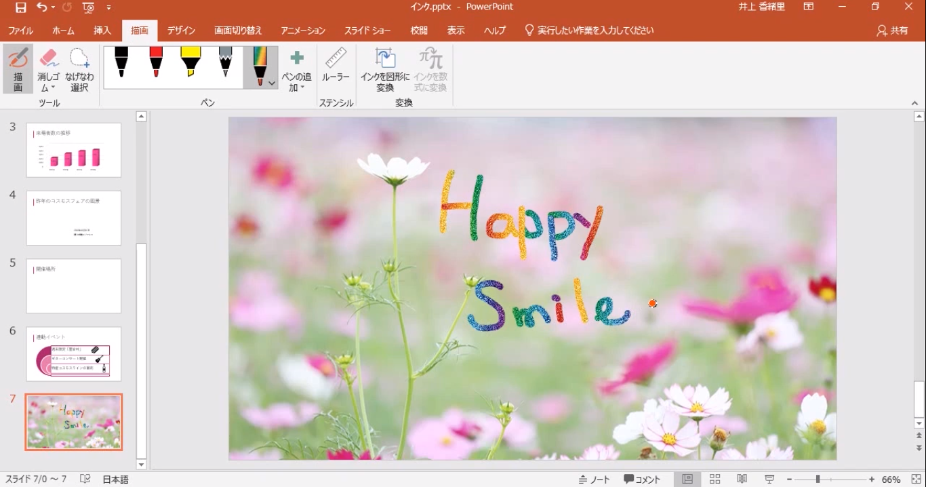Click the Ruler (ルーラー) stencil icon
Screen dimensions: 926x487
pos(336,66)
